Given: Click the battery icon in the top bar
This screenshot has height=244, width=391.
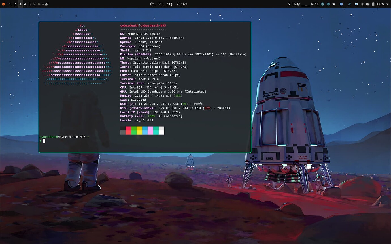Looking at the screenshot, I should 373,4.
